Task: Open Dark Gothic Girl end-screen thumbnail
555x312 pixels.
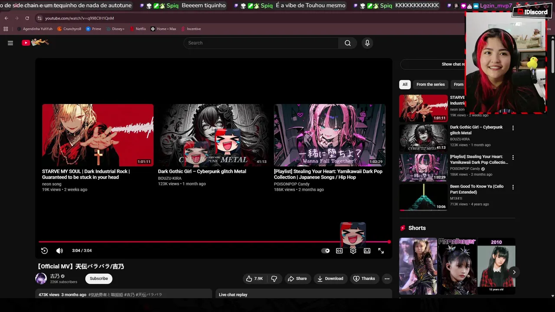Action: 213,135
